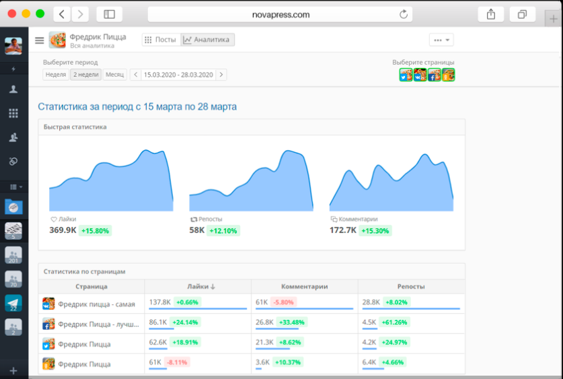Open the Фредрик Пицца Twitter page row
The width and height of the screenshot is (563, 379).
pos(91,344)
